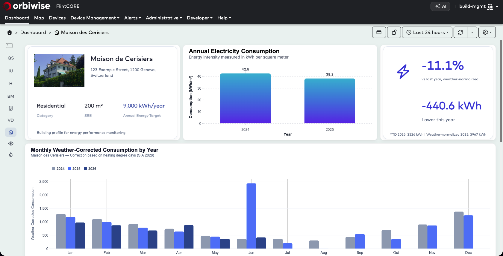Viewport: 503px width, 256px height.
Task: Click the Residential category text
Action: tap(51, 106)
